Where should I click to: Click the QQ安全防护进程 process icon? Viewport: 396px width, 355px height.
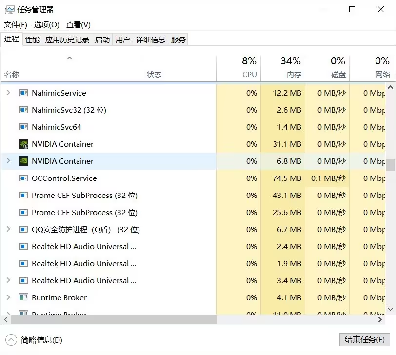[x=23, y=230]
